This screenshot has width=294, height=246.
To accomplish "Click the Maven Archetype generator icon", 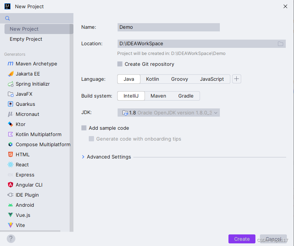I will 10,64.
